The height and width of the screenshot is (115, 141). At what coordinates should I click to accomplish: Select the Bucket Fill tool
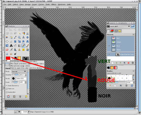[x=15, y=46]
